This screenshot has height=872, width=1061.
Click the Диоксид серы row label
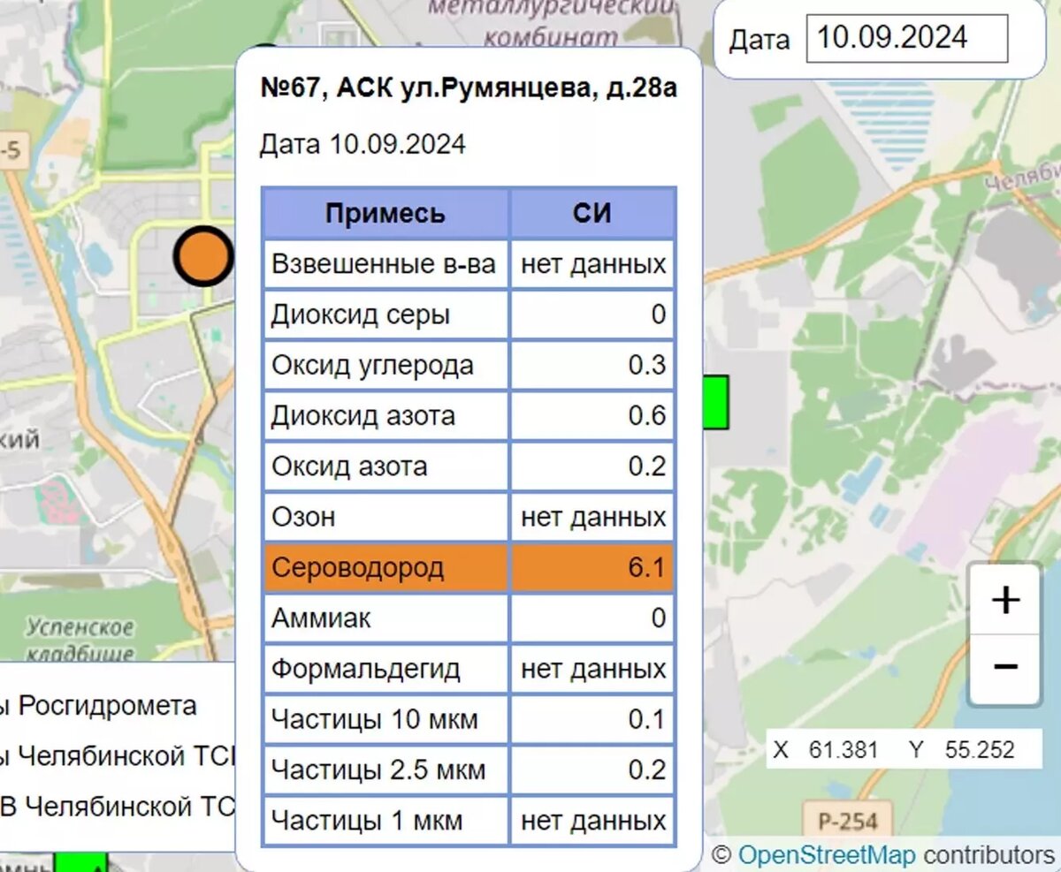click(x=361, y=315)
